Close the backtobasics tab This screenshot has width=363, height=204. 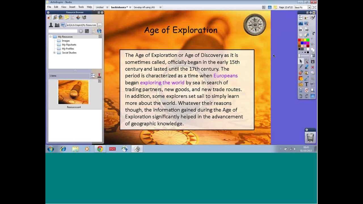coord(130,7)
